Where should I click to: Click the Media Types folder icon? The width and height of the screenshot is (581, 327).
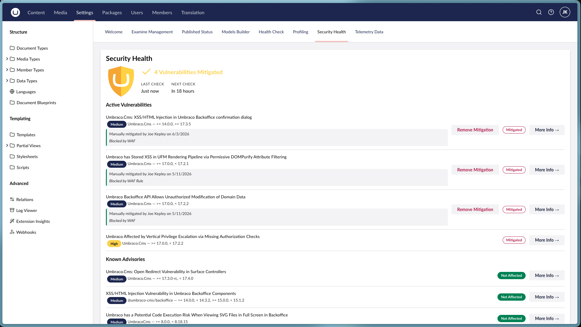pyautogui.click(x=12, y=59)
